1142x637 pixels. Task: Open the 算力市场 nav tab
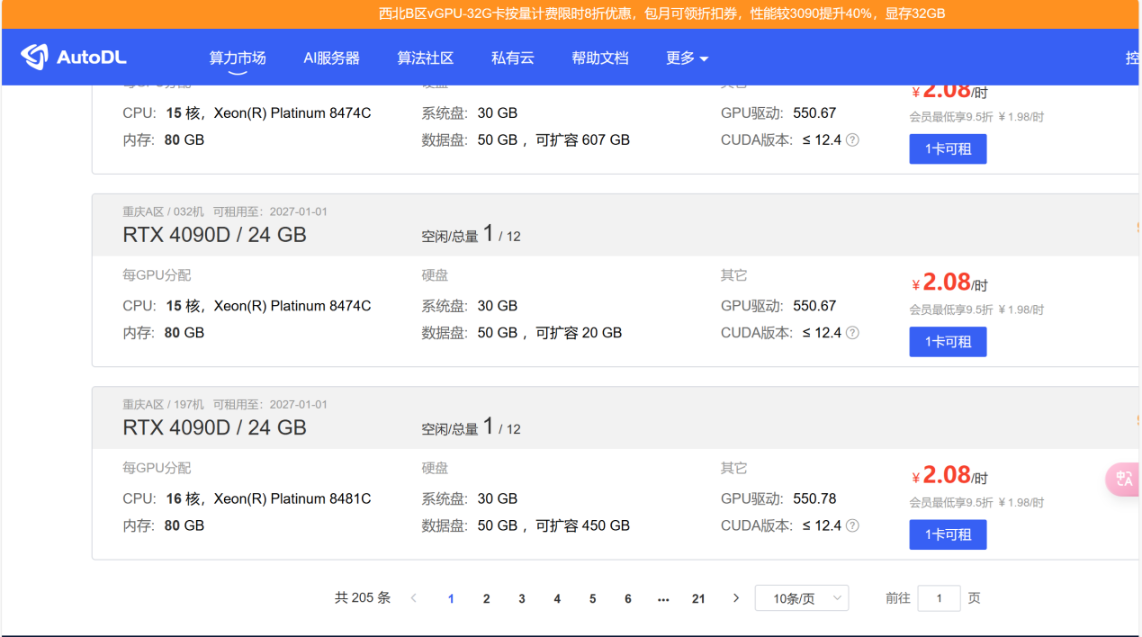pyautogui.click(x=238, y=58)
